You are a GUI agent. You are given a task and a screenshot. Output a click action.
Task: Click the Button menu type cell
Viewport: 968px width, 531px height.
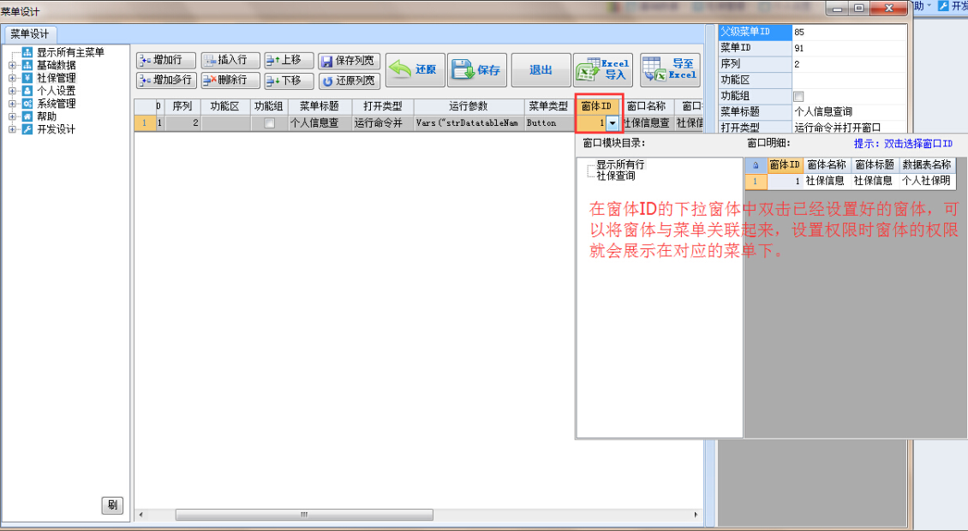[548, 122]
